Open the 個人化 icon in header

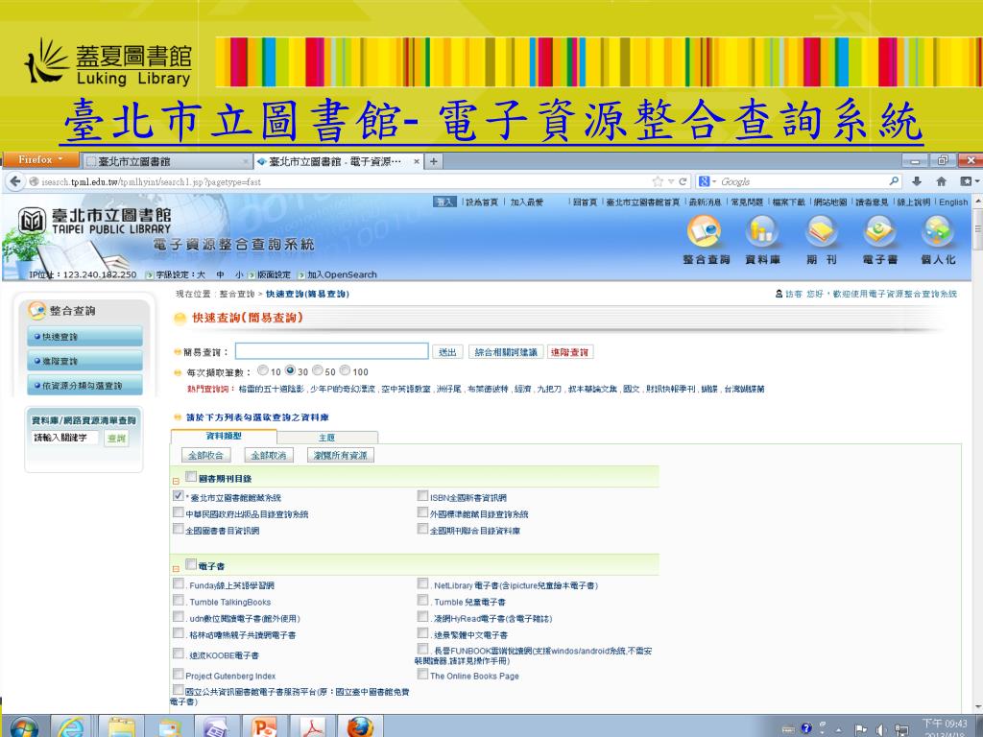coord(938,231)
